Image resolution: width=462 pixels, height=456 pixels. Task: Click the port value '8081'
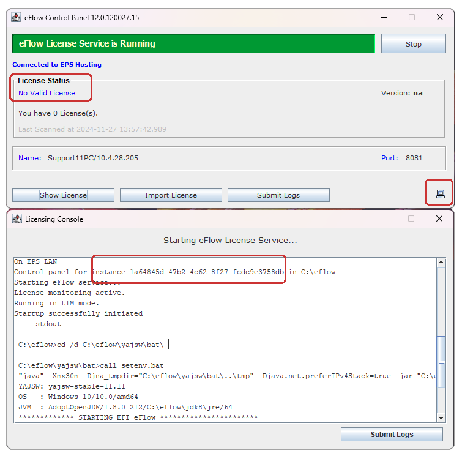coord(414,158)
